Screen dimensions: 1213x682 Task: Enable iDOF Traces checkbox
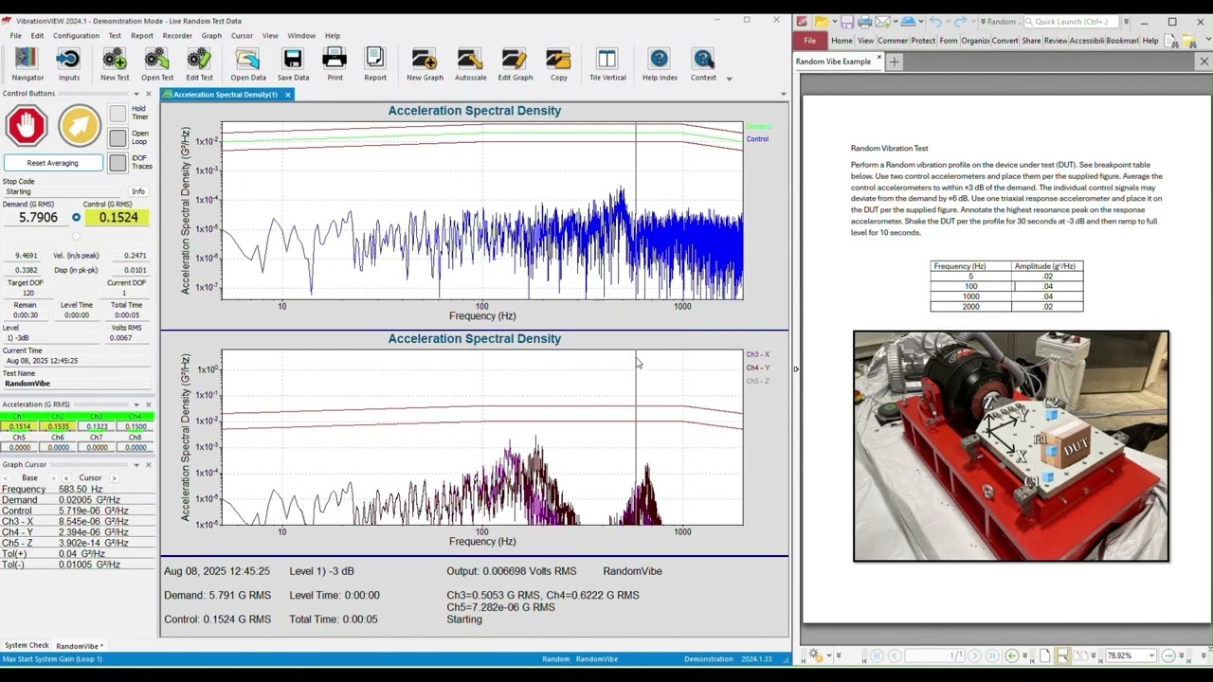118,162
